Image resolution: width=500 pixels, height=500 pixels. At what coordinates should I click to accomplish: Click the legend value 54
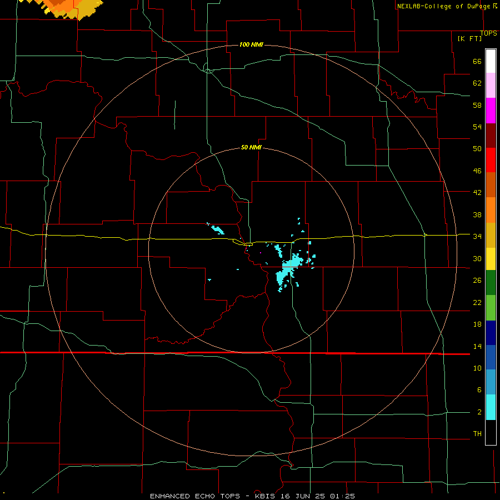tap(477, 127)
